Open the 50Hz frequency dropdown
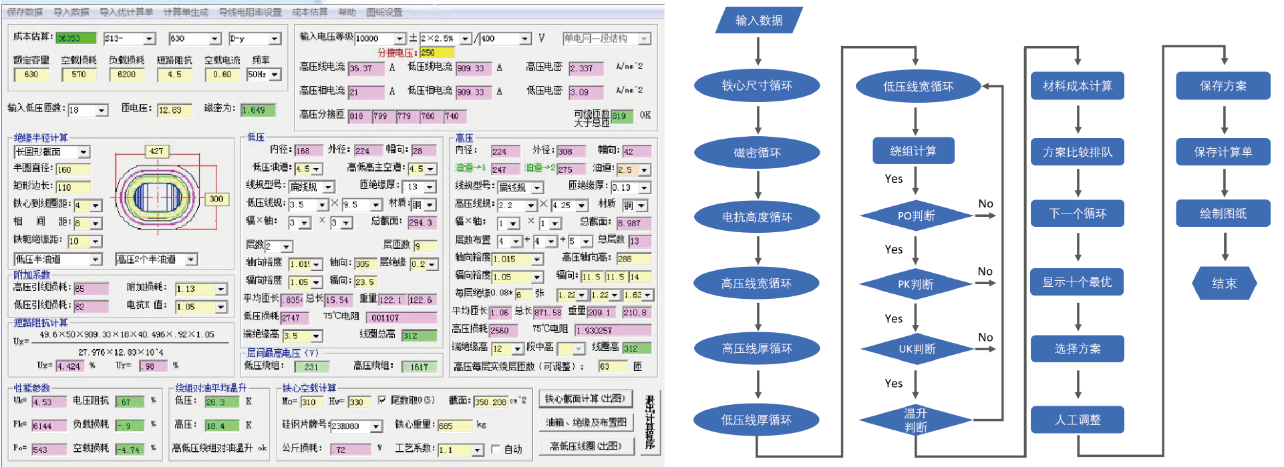Image resolution: width=1284 pixels, height=467 pixels. click(275, 75)
